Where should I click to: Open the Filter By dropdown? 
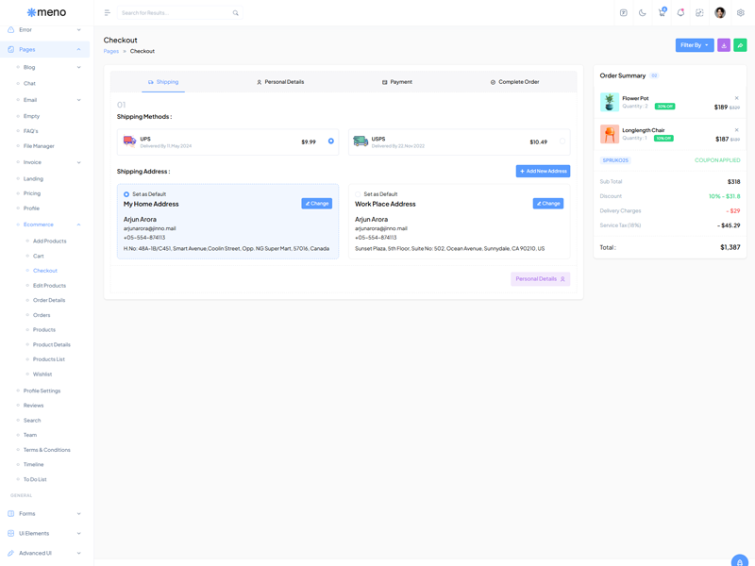694,45
